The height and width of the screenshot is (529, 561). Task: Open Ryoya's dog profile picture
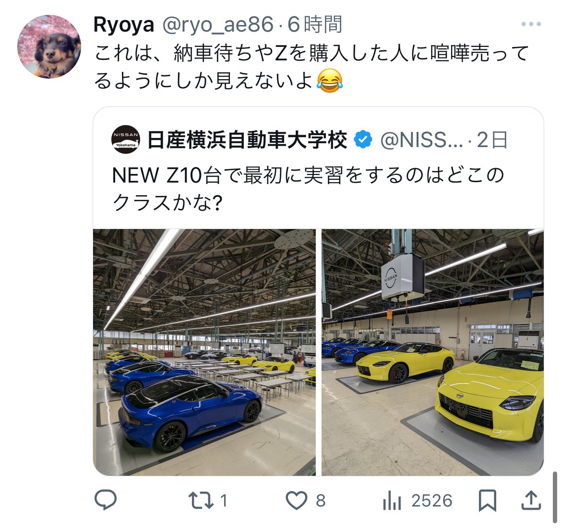pyautogui.click(x=49, y=46)
